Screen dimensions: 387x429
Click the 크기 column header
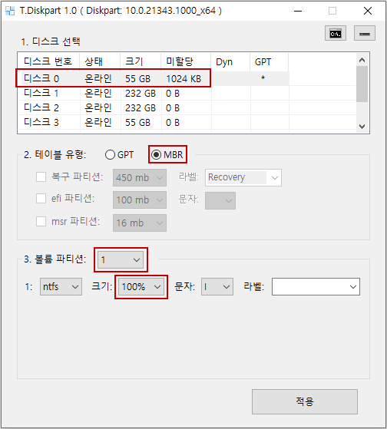[x=141, y=62]
